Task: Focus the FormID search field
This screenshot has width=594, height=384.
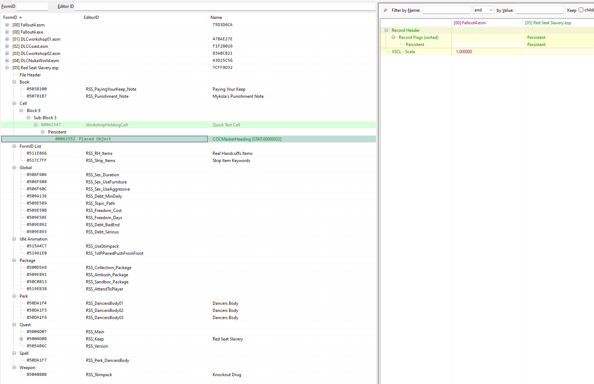Action: [x=32, y=6]
